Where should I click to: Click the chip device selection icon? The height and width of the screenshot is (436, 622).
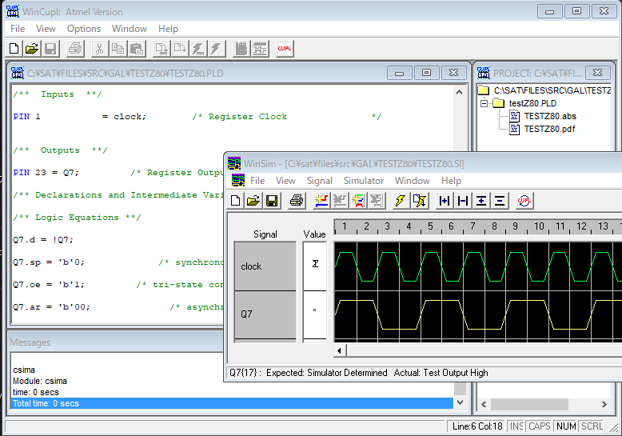click(x=241, y=49)
